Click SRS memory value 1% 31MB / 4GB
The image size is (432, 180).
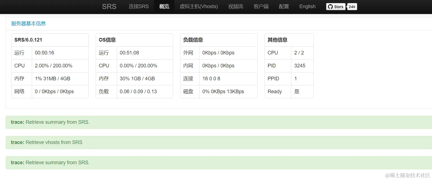pyautogui.click(x=53, y=79)
